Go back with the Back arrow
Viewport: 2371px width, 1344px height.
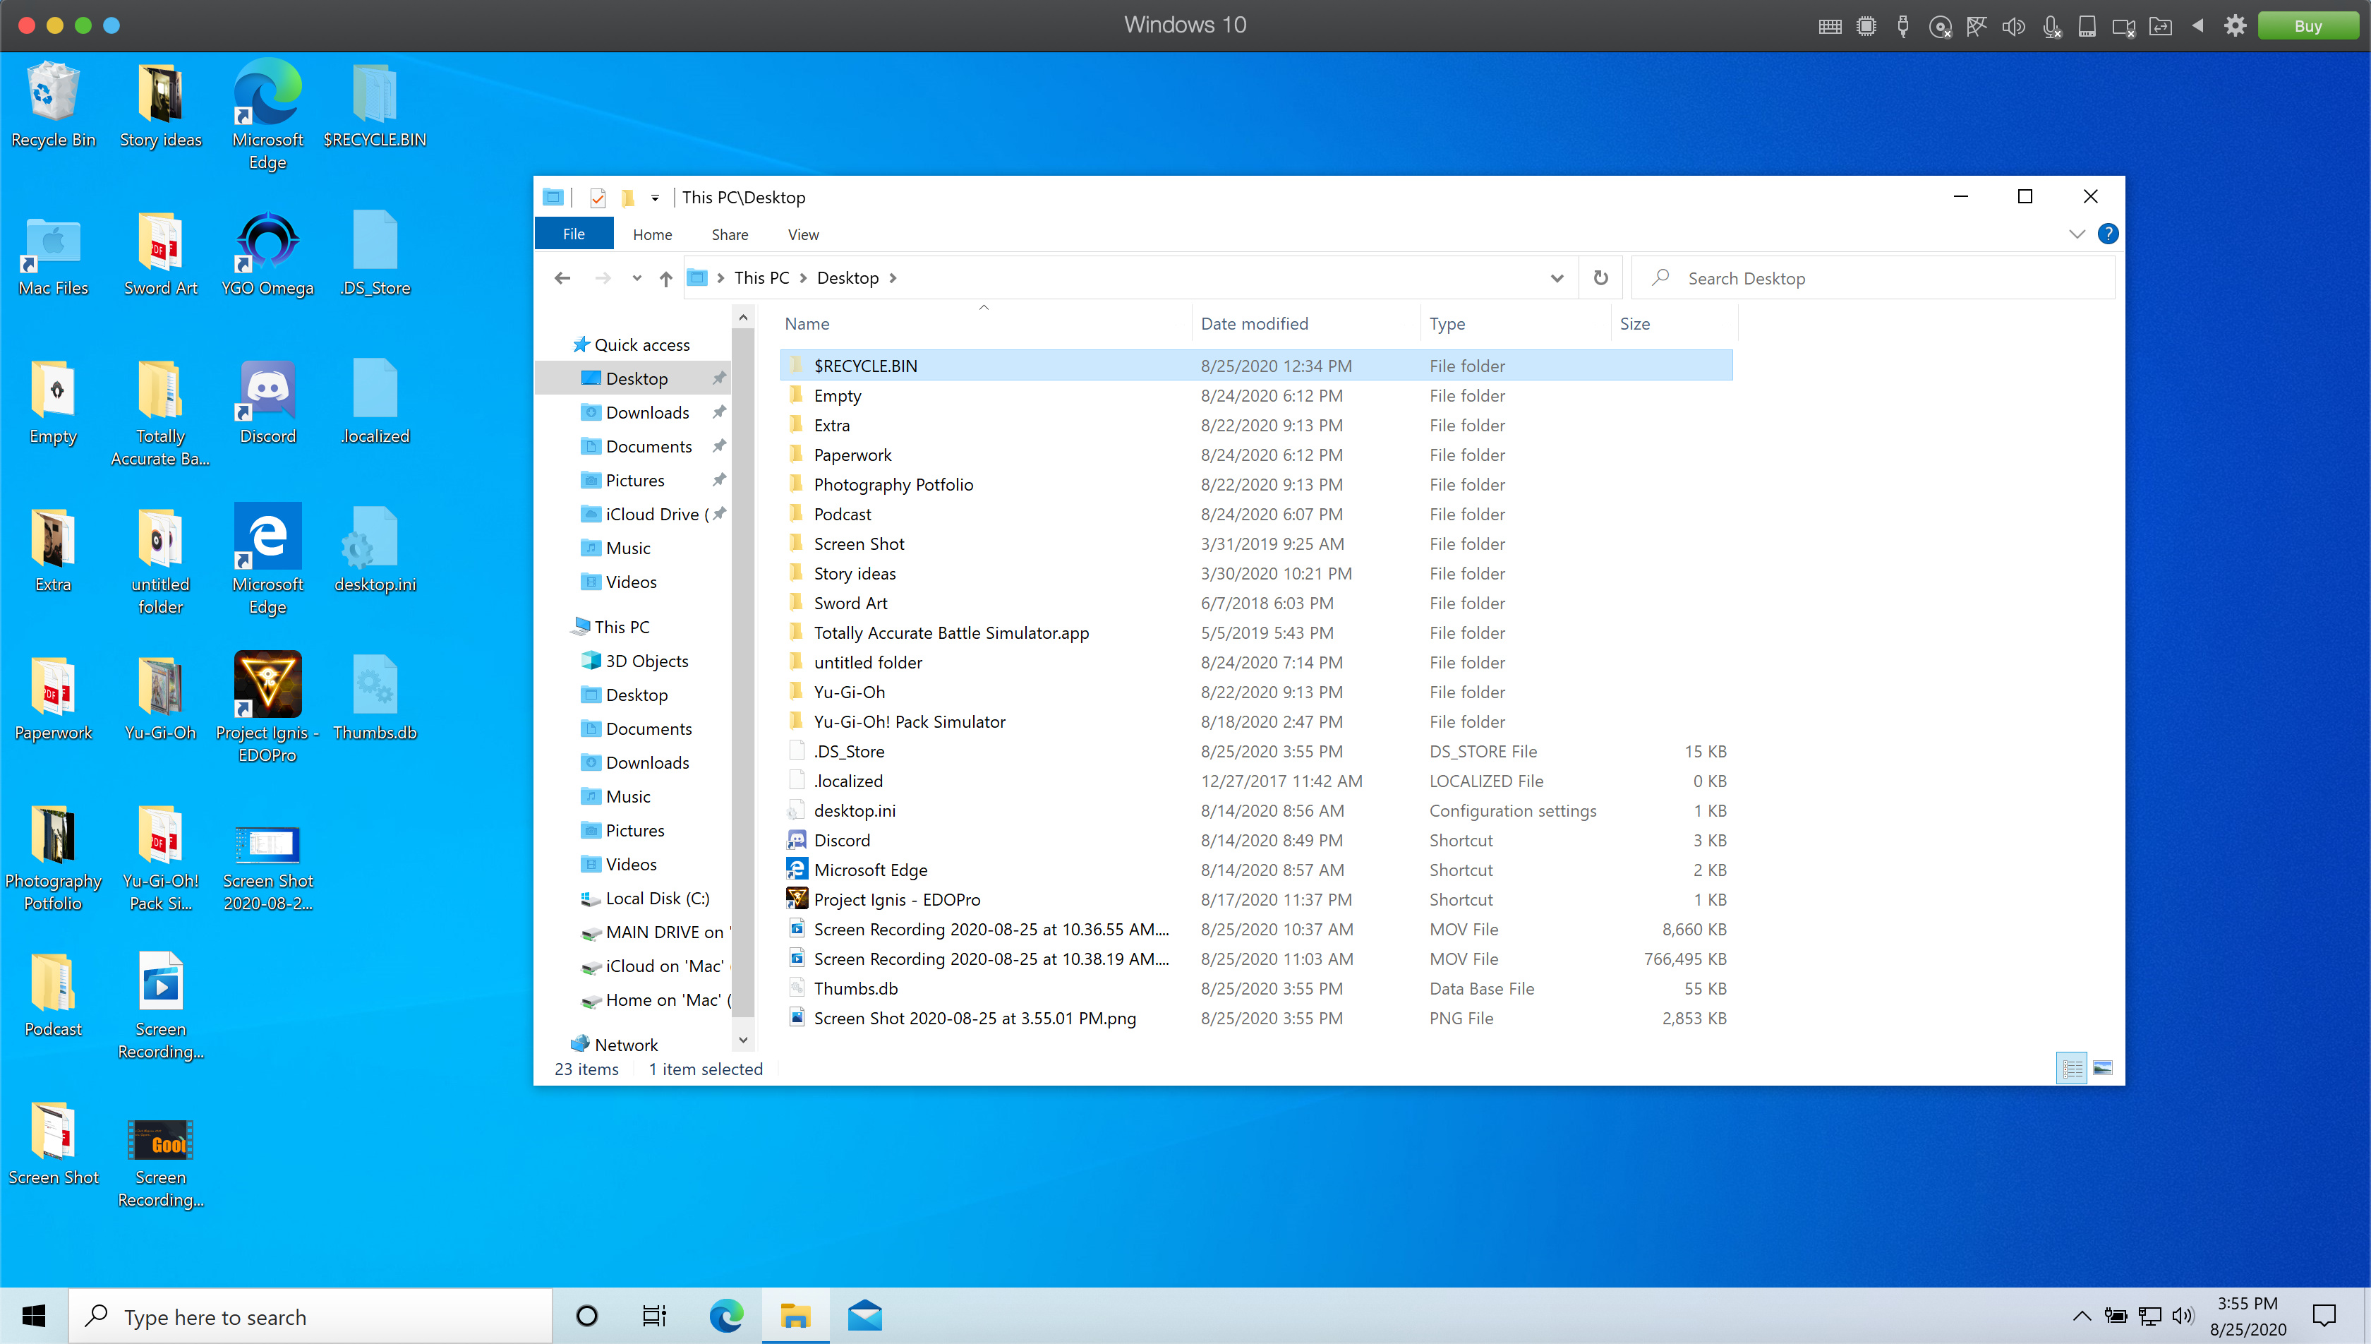562,278
